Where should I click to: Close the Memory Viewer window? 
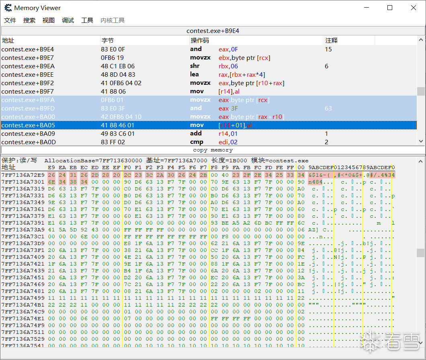(414, 8)
